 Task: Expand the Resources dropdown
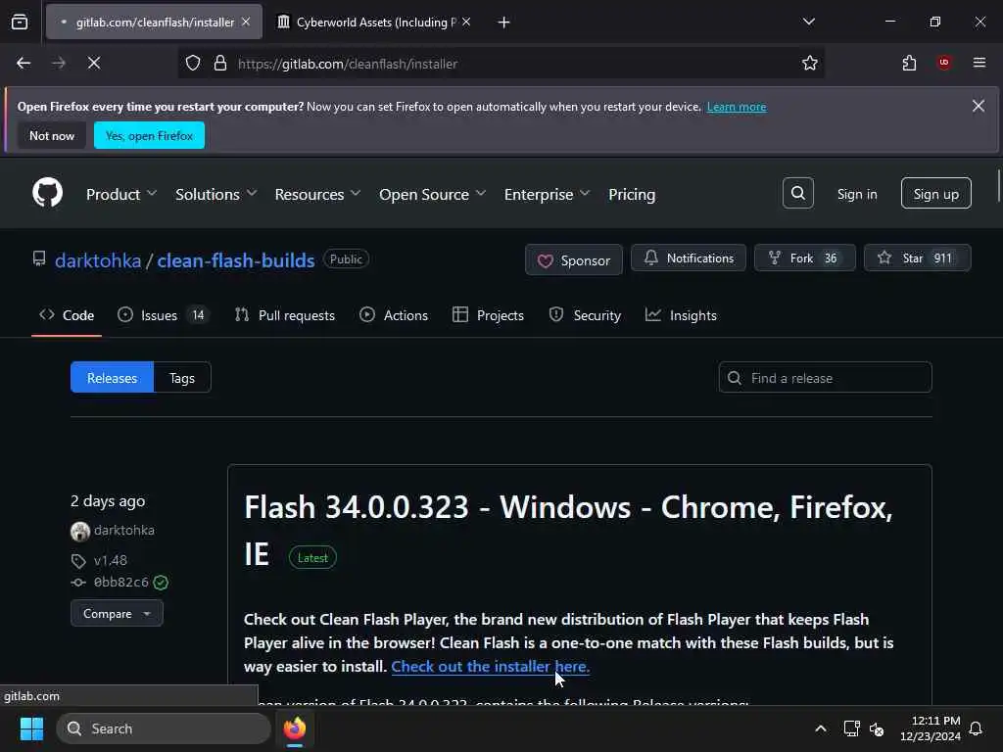[x=317, y=195]
